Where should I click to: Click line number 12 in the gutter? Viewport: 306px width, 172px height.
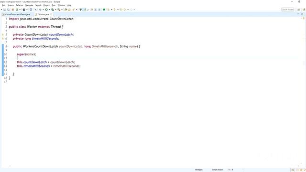(5, 62)
